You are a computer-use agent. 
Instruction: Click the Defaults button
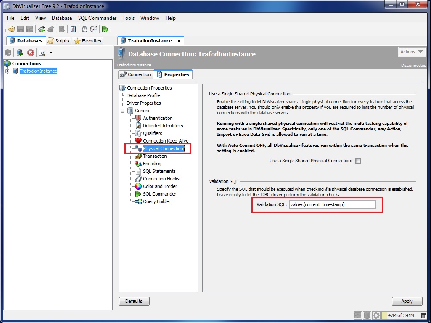tap(134, 301)
